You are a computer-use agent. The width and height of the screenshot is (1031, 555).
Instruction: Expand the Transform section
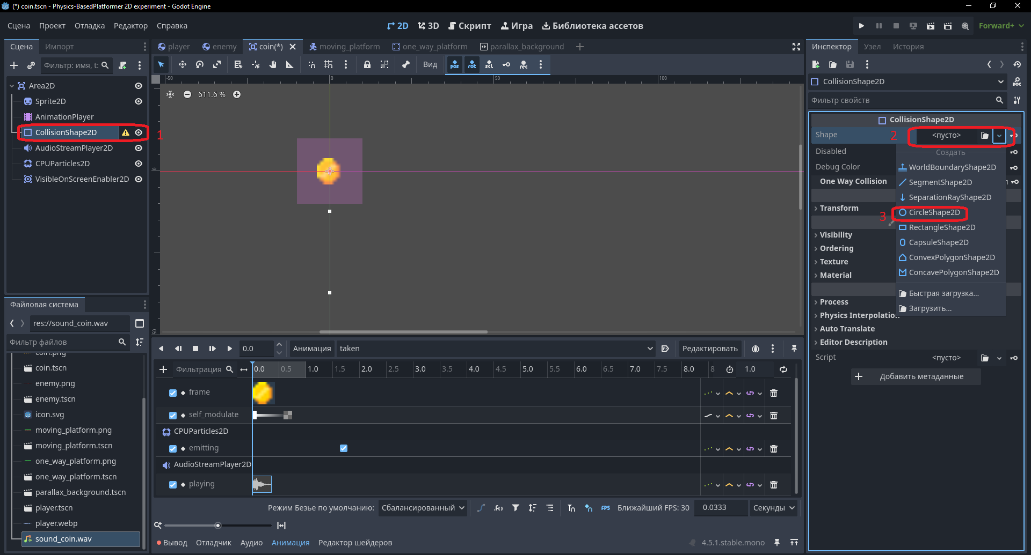839,208
